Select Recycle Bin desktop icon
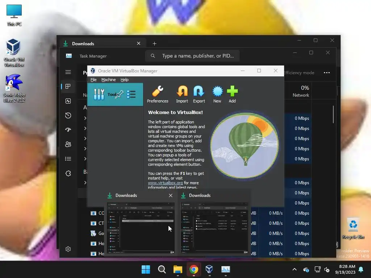371x278 pixels. (x=353, y=228)
